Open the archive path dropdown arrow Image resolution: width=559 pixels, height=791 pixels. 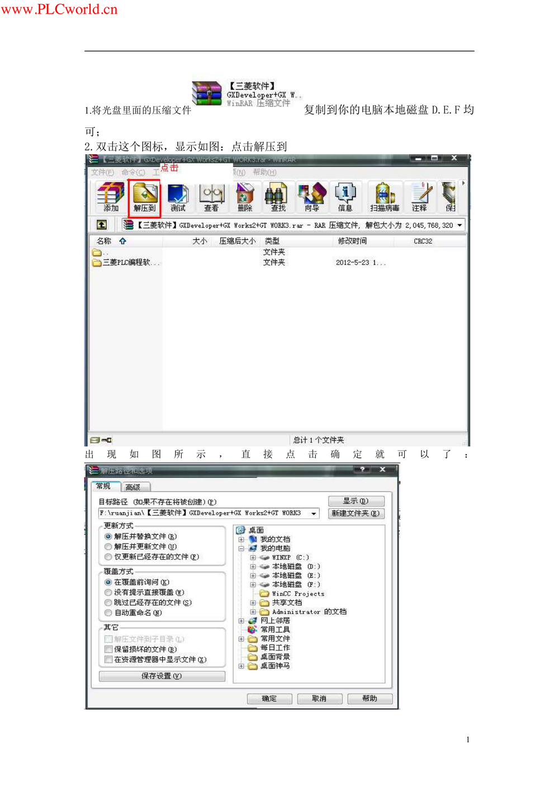[459, 225]
